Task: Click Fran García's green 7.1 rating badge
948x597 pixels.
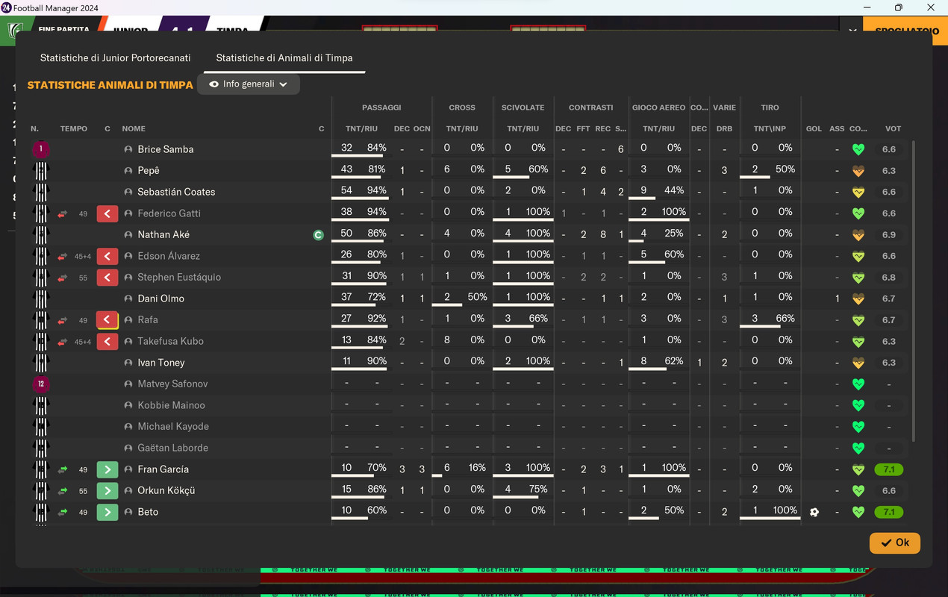Action: (889, 469)
